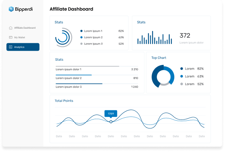Click the light blue Lorem Ipsum 2 legend dot
Screen dimensions: 225x152
(x=81, y=37)
